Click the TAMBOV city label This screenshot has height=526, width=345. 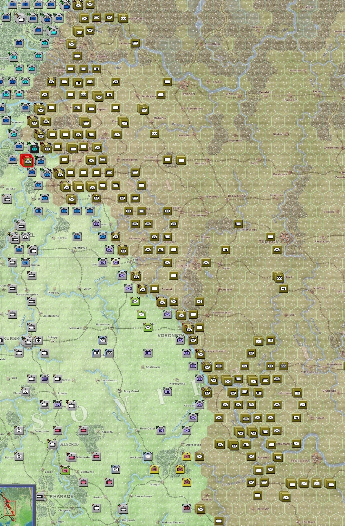[x=268, y=242]
